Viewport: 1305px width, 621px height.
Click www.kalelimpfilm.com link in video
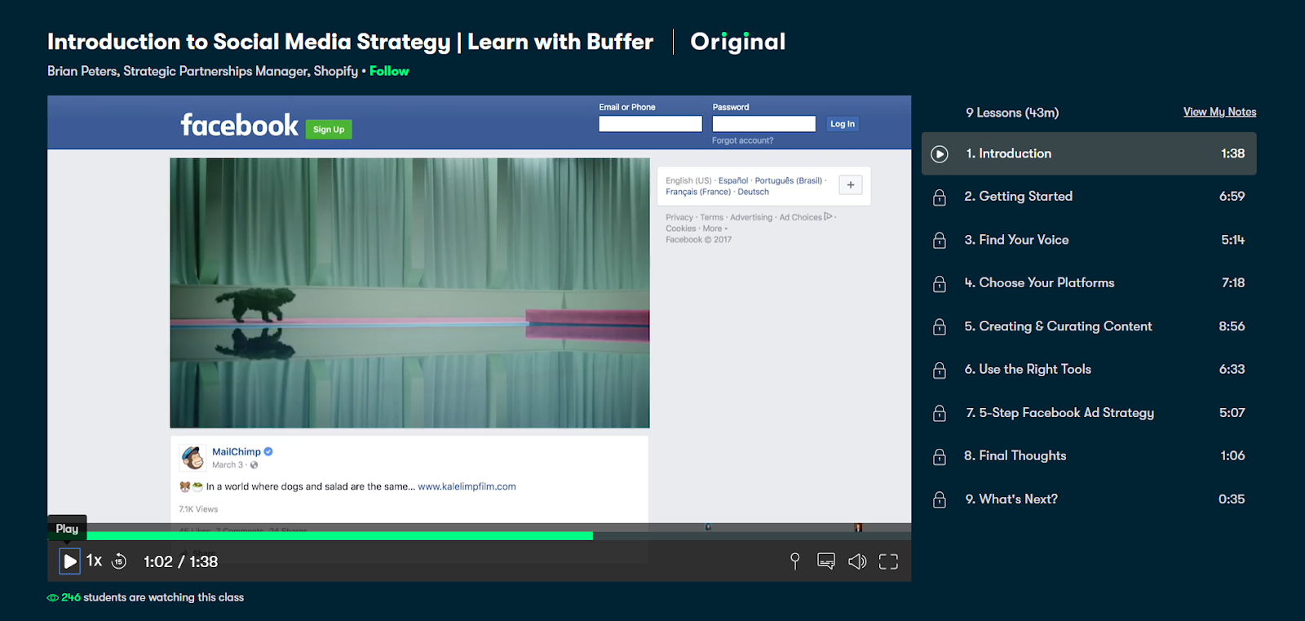467,486
